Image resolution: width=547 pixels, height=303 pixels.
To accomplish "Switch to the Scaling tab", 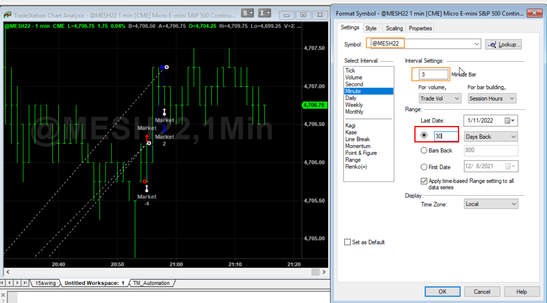I will [394, 28].
